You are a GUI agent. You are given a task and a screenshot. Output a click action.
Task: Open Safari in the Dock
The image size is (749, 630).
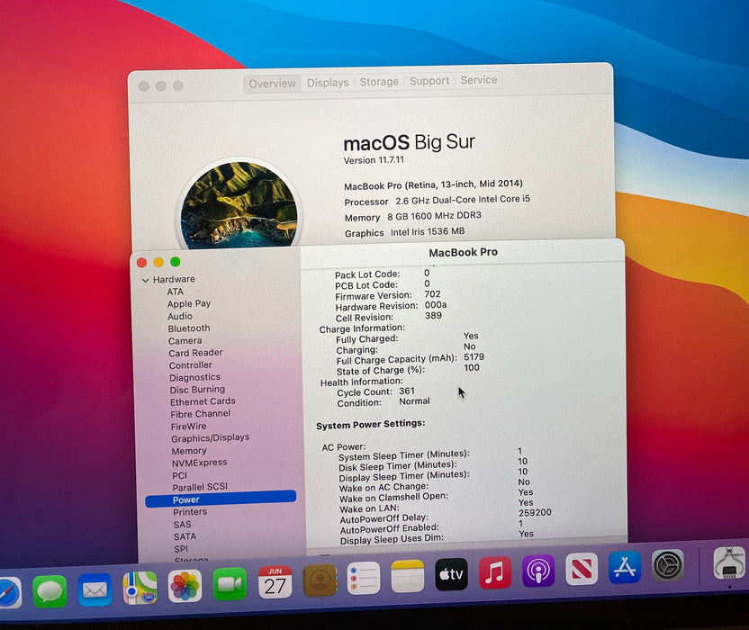coord(10,593)
